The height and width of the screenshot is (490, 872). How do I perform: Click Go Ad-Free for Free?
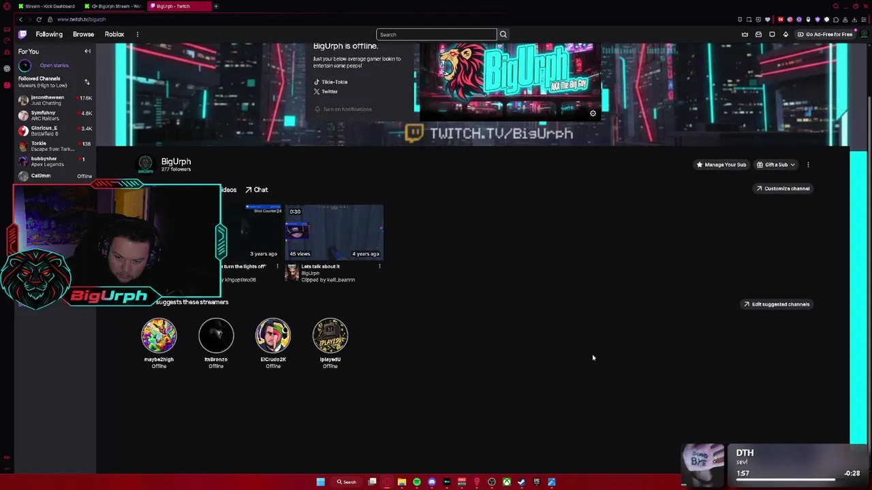(x=825, y=34)
